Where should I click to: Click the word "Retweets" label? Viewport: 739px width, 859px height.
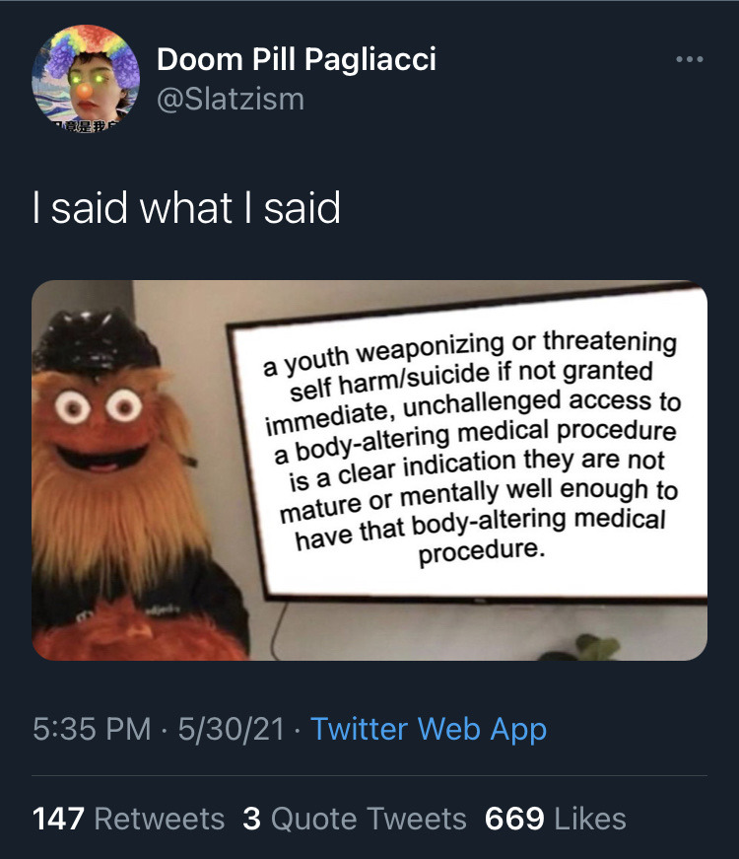pyautogui.click(x=160, y=819)
